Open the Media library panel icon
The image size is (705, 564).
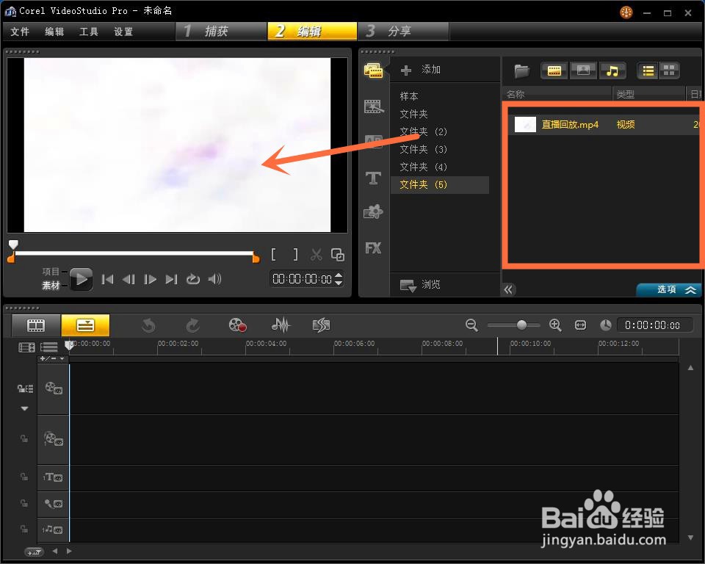pyautogui.click(x=373, y=70)
